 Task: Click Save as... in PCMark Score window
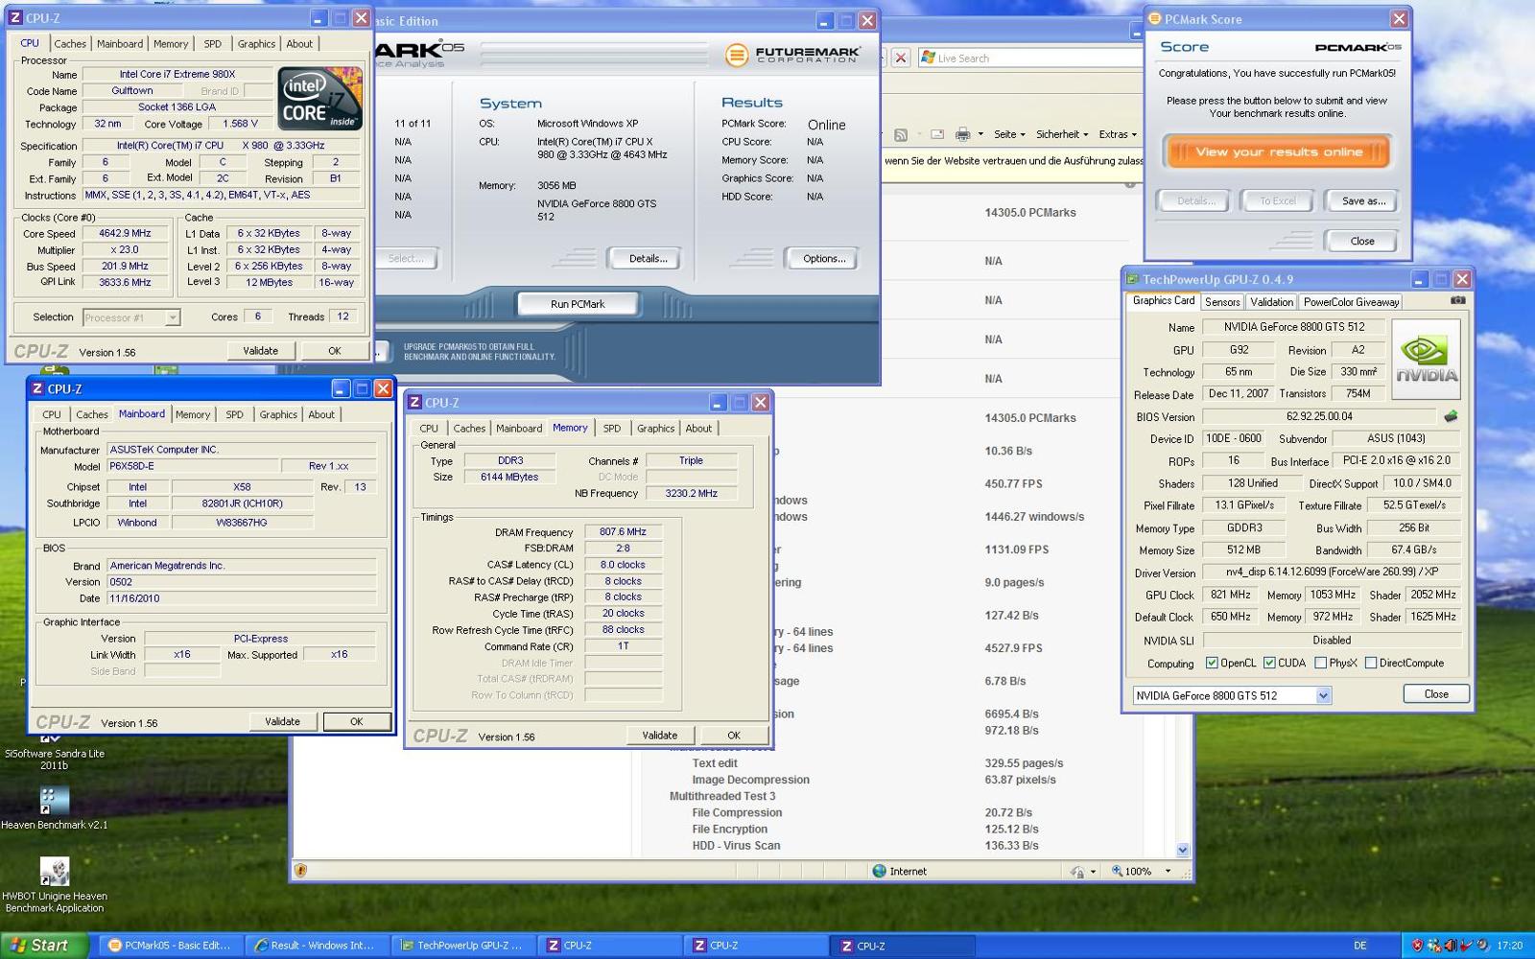(x=1362, y=200)
